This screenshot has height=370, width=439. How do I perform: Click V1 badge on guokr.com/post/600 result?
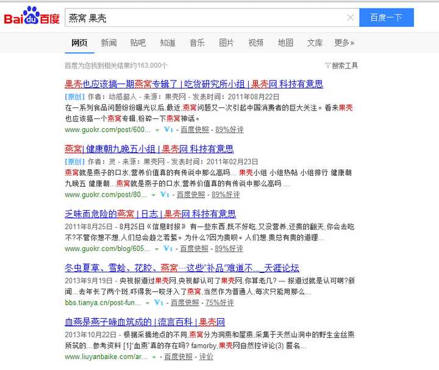pos(168,130)
